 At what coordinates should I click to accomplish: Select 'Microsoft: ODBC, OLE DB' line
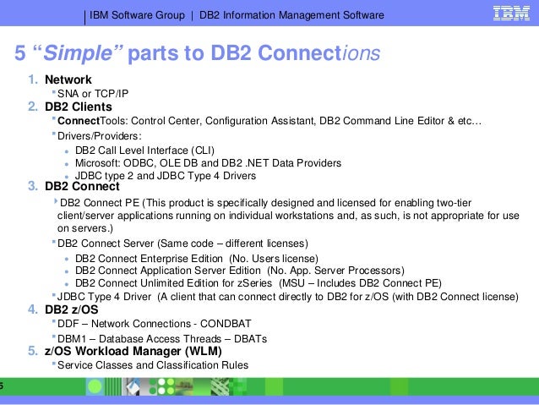tap(208, 162)
